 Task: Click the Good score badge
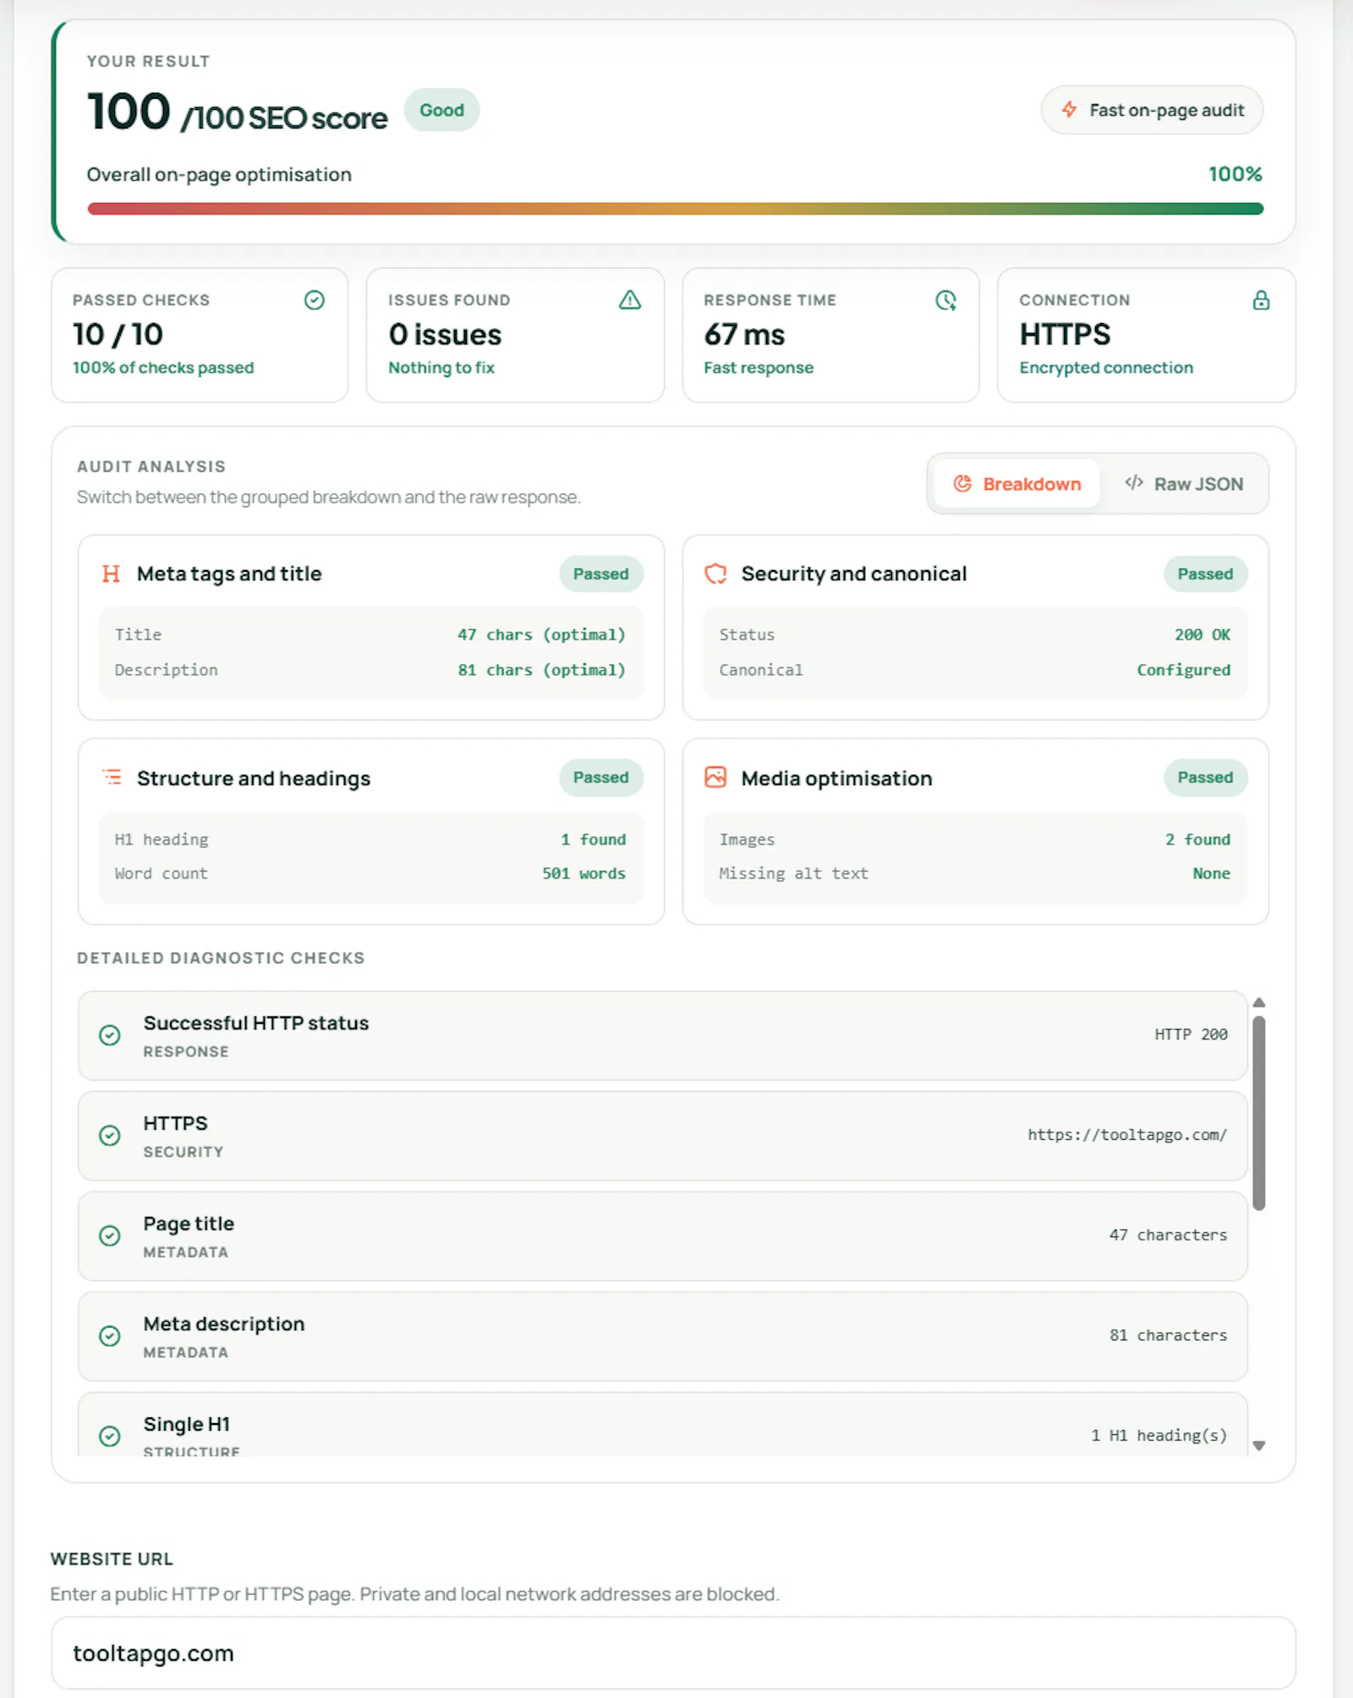441,110
